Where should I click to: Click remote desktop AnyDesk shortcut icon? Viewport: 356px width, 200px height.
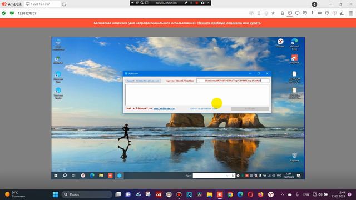coord(294,59)
